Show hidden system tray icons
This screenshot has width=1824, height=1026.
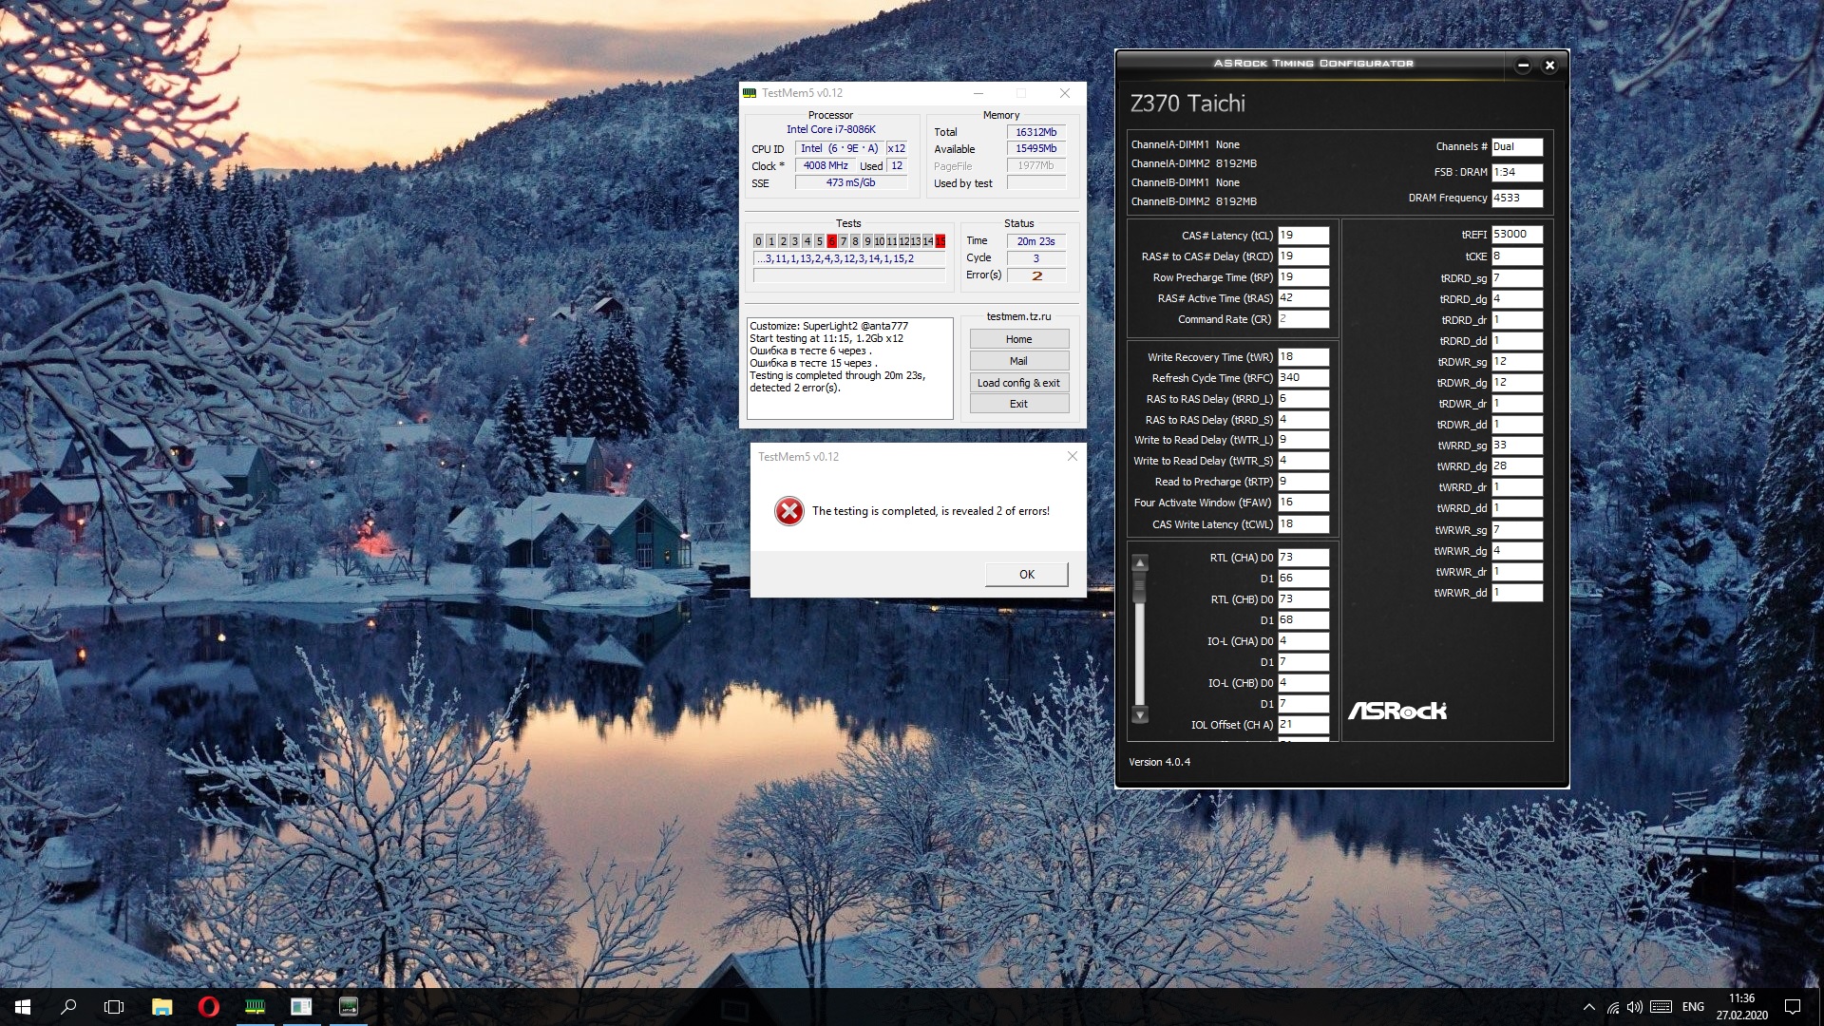pyautogui.click(x=1588, y=1007)
